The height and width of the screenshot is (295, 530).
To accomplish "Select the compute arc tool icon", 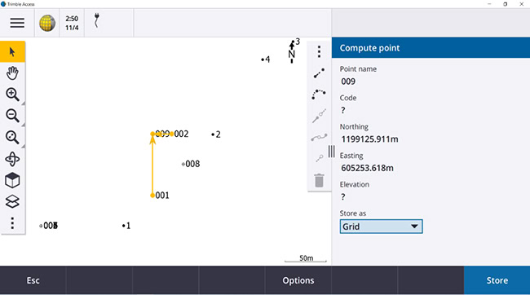I will [x=319, y=95].
